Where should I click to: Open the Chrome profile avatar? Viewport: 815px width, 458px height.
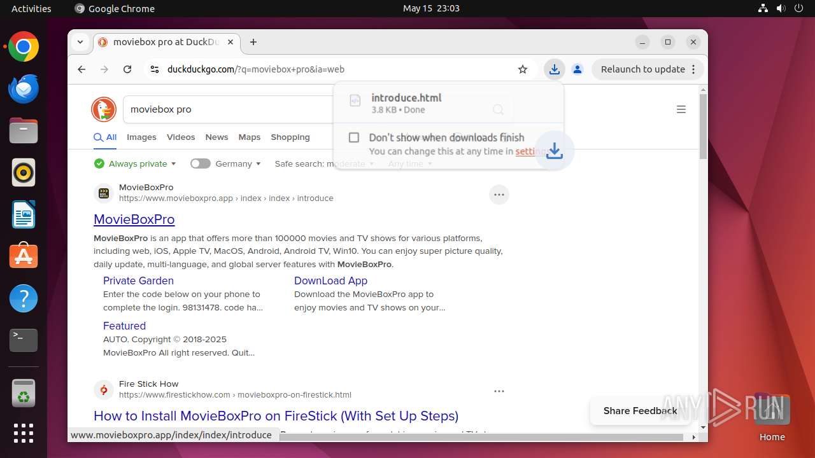578,69
